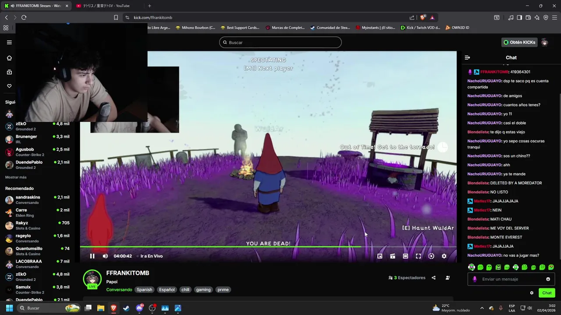Open Brave Leo AI sparkle icon
Image resolution: width=561 pixels, height=315 pixels.
pos(537,17)
